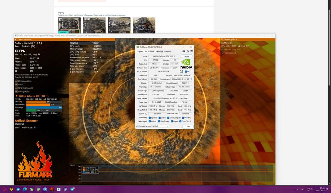This screenshot has height=193, width=331.
Task: Switch to the Graphics Card tab
Action: (142, 52)
